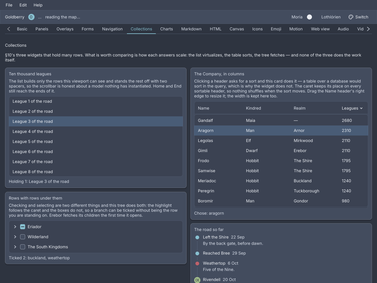Click the palette icon beside Switch
Image resolution: width=377 pixels, height=283 pixels.
[351, 17]
